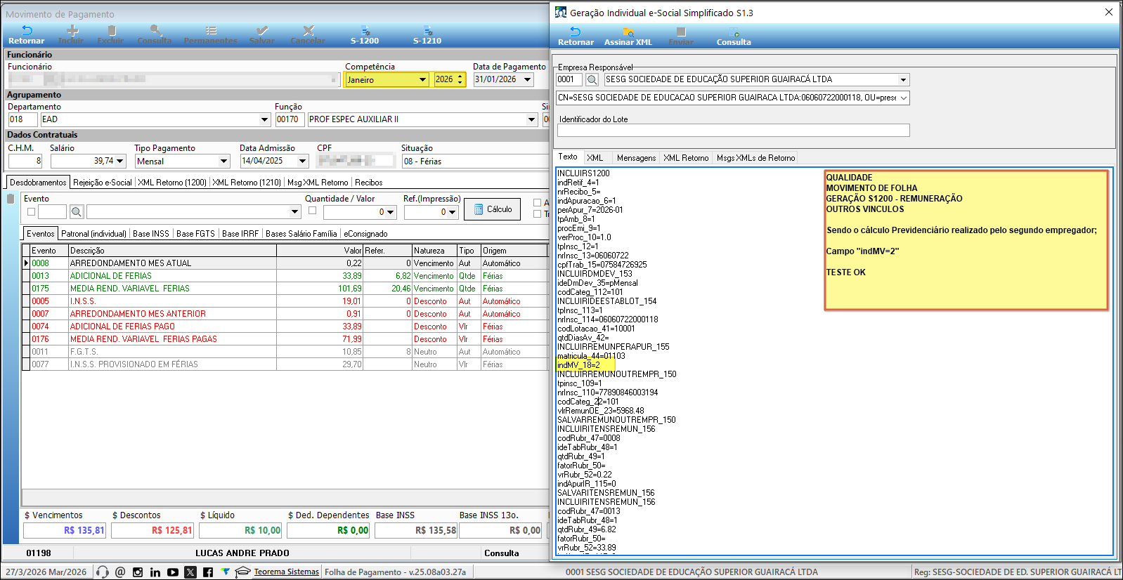Click the search icon next to Evento field
Image resolution: width=1123 pixels, height=580 pixels.
pos(77,211)
